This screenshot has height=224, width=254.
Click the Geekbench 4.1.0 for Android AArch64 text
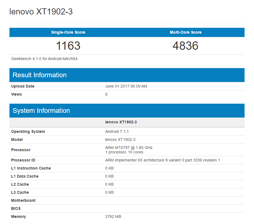click(x=44, y=59)
